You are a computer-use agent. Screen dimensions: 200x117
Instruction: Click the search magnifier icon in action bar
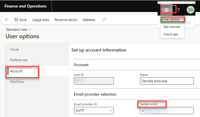pyautogui.click(x=104, y=19)
